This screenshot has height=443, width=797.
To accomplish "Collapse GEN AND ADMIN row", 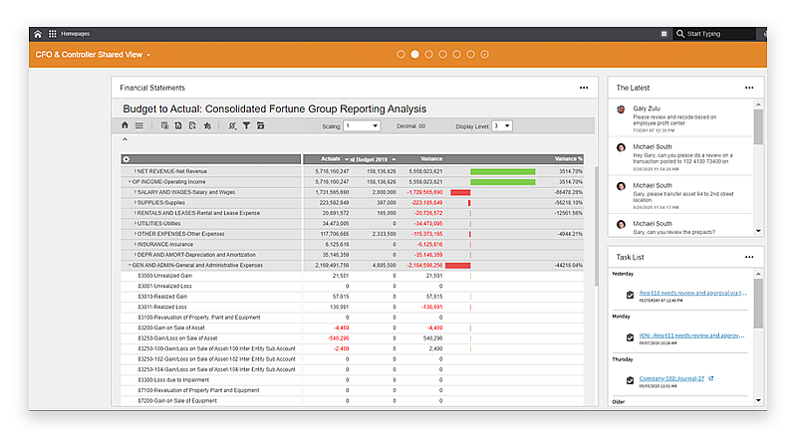I will [x=130, y=265].
